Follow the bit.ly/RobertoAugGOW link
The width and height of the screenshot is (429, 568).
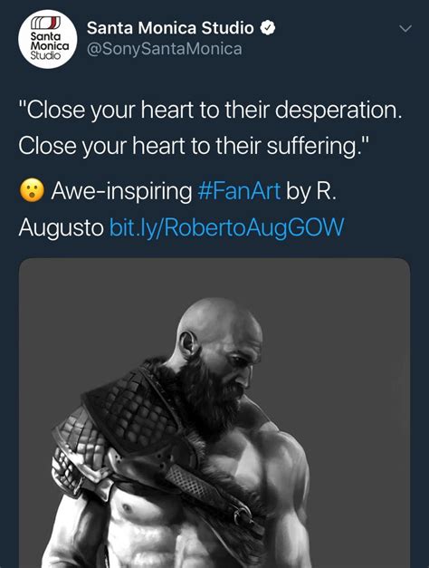(x=226, y=227)
